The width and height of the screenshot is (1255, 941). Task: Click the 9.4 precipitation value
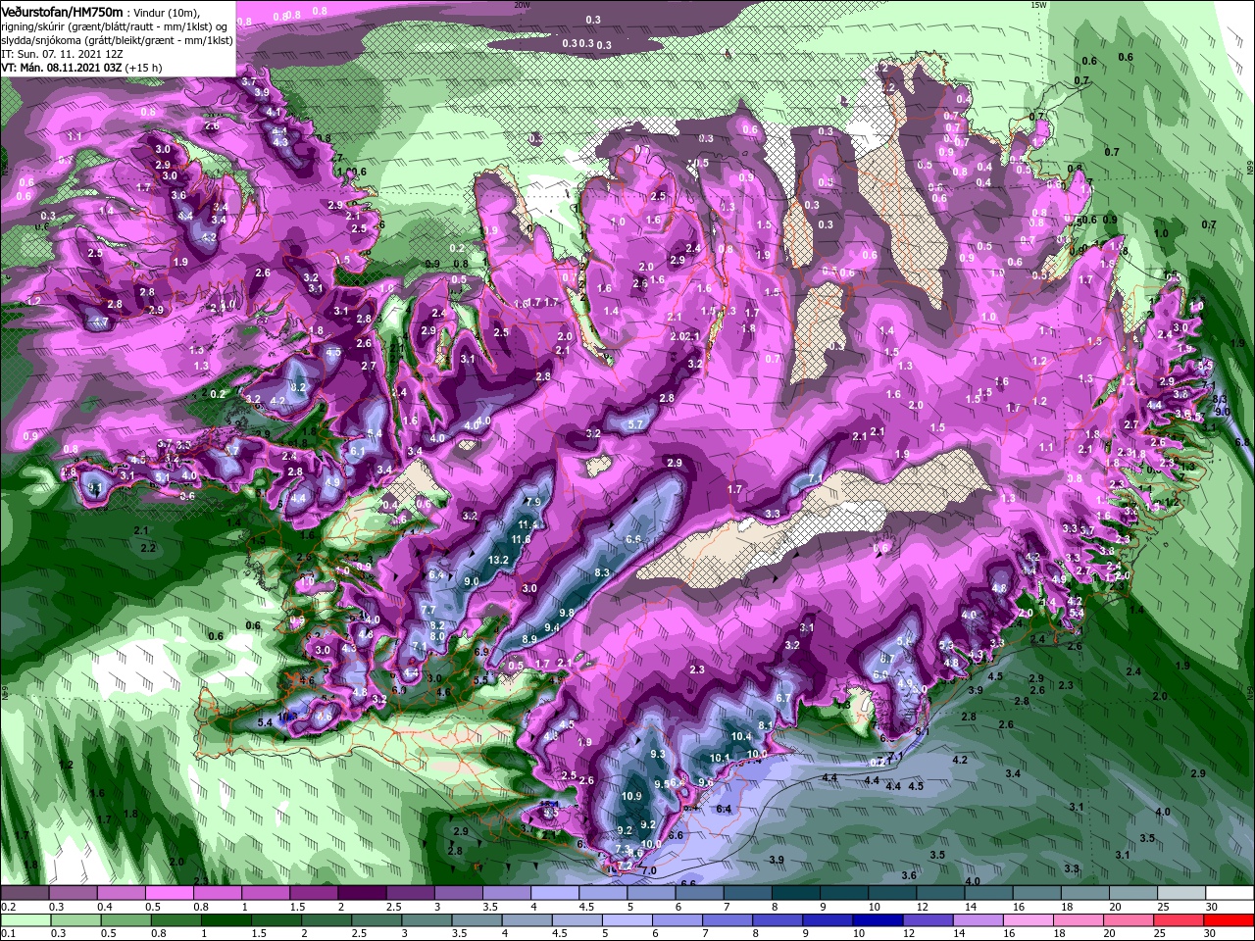(x=552, y=627)
